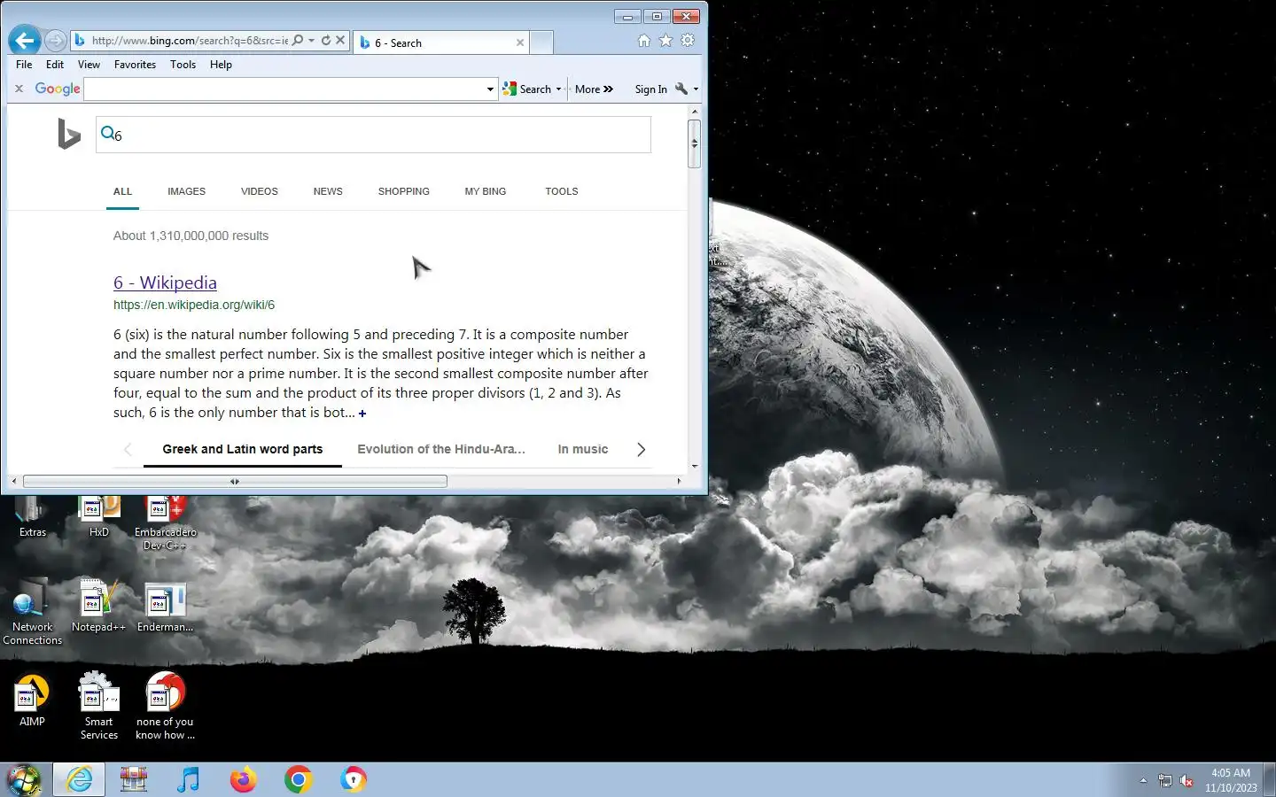Open the IE Home icon

644,41
